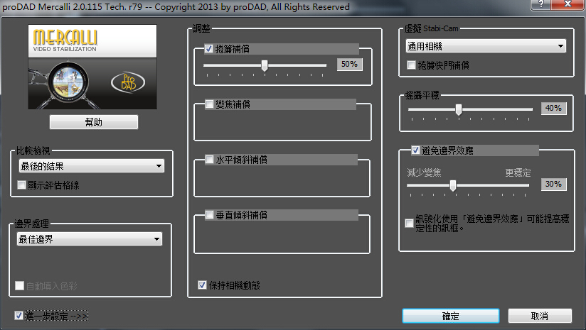Click the 避免邊界效應 slider thumb
586x330 pixels.
[453, 185]
